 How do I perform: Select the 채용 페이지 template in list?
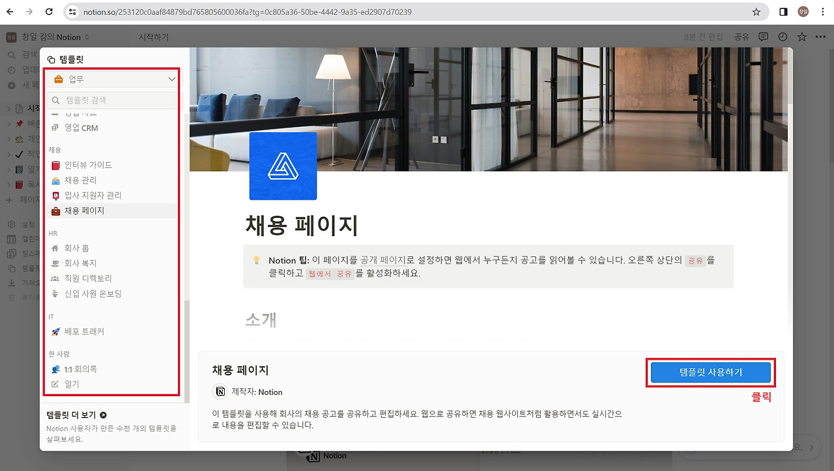coord(113,211)
